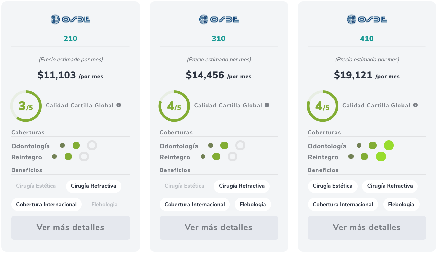Click Cirugía Estética tag on plan 410
Viewport: 436px width, 253px height.
(332, 186)
